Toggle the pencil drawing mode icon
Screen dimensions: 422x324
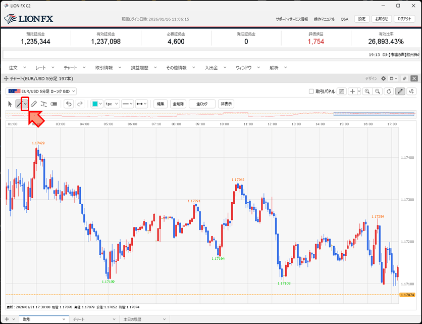pos(400,91)
